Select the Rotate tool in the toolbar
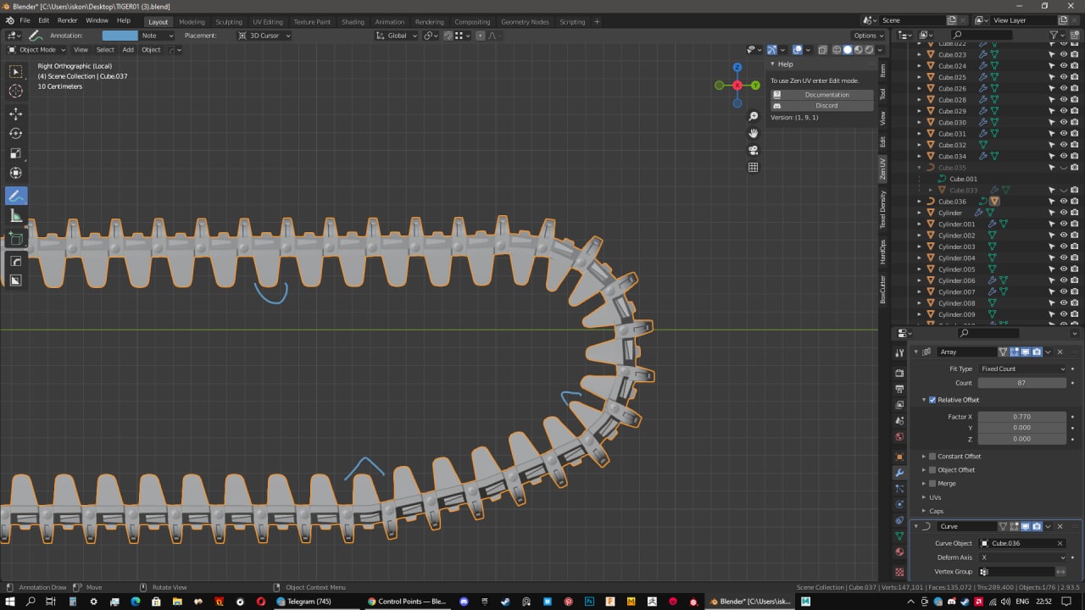Image resolution: width=1085 pixels, height=610 pixels. coord(16,134)
